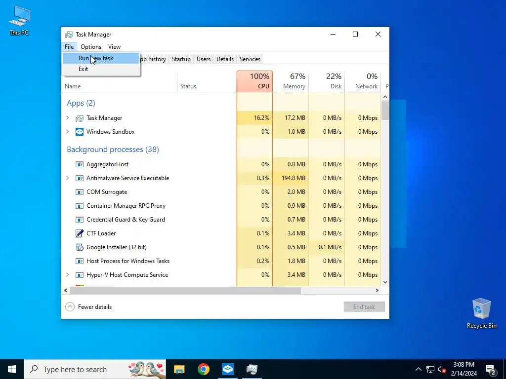Switch to Windows Sandbox in taskbar

tap(227, 369)
